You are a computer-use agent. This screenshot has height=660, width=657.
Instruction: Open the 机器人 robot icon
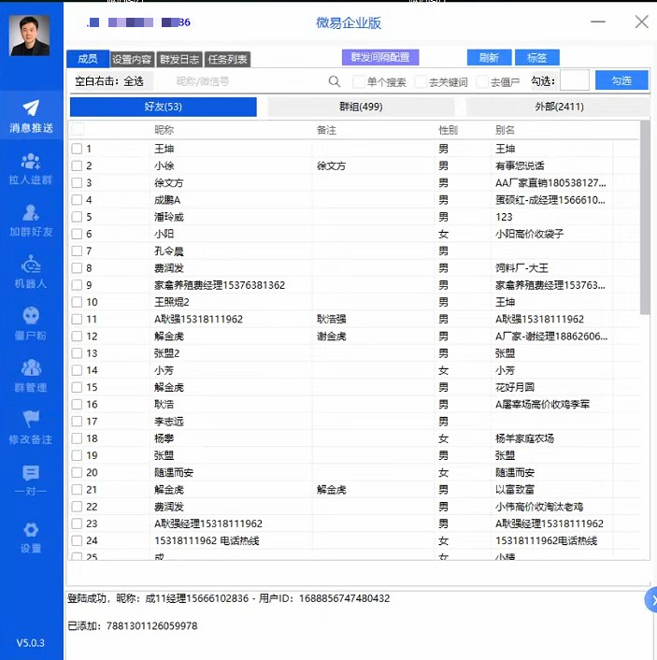31,265
